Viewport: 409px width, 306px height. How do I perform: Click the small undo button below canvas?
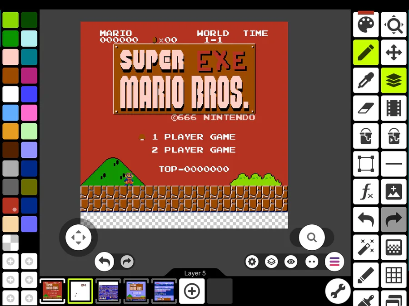pos(105,262)
